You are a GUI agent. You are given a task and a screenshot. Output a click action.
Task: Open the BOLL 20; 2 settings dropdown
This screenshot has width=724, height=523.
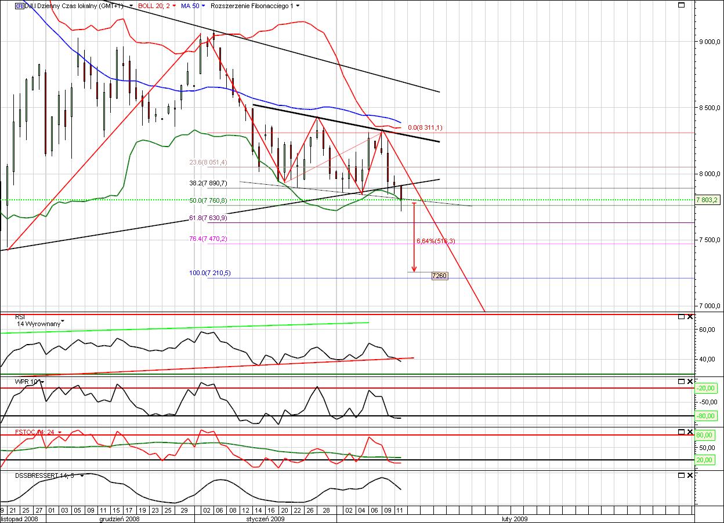(x=174, y=6)
